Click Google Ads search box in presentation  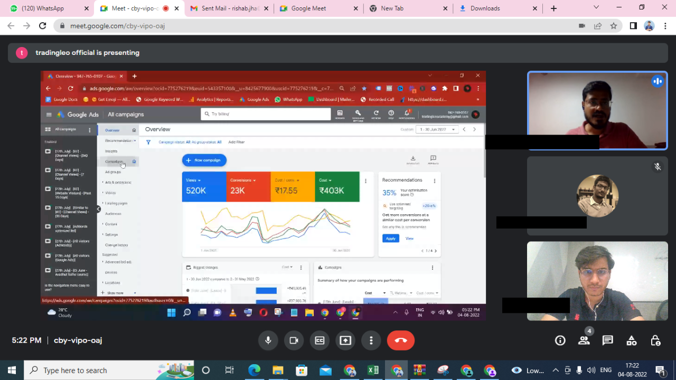coord(266,114)
